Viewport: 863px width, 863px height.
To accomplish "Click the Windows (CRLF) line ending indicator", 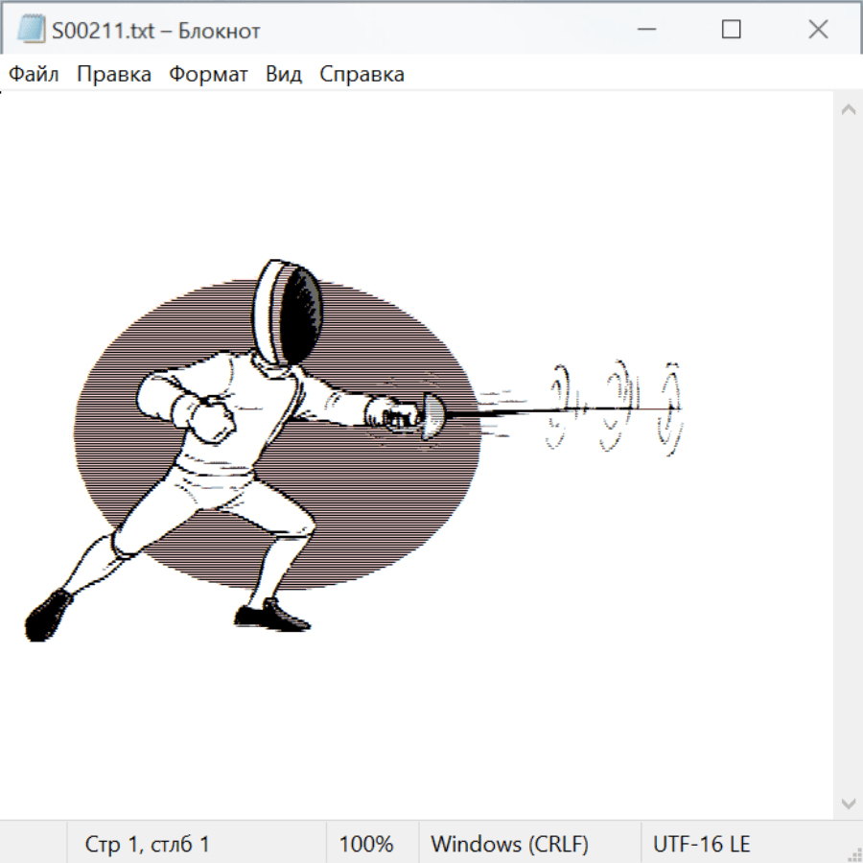I will pyautogui.click(x=509, y=845).
